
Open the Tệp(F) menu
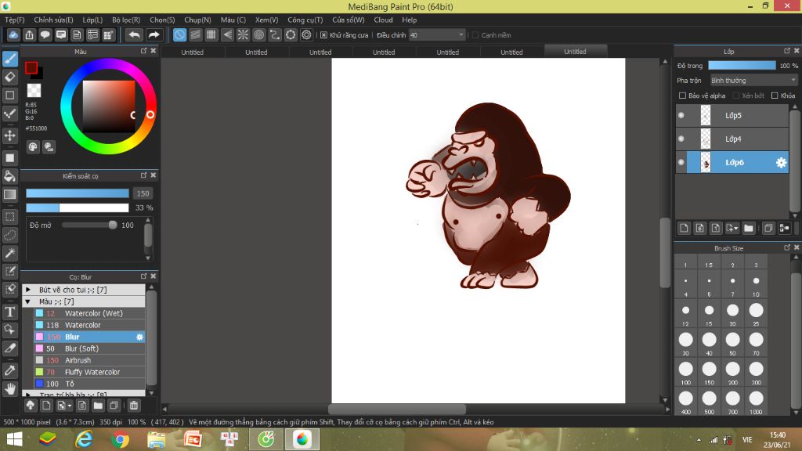pos(15,20)
